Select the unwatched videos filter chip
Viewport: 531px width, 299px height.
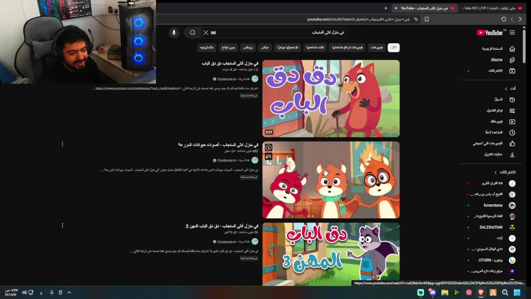(x=348, y=47)
